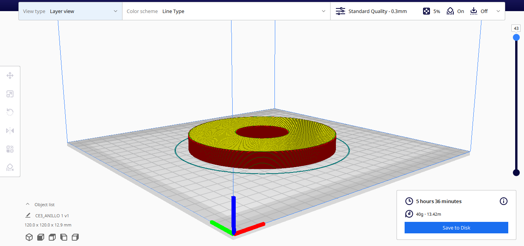Click the 5 hours 36 minutes estimate
This screenshot has height=246, width=524.
(x=439, y=201)
